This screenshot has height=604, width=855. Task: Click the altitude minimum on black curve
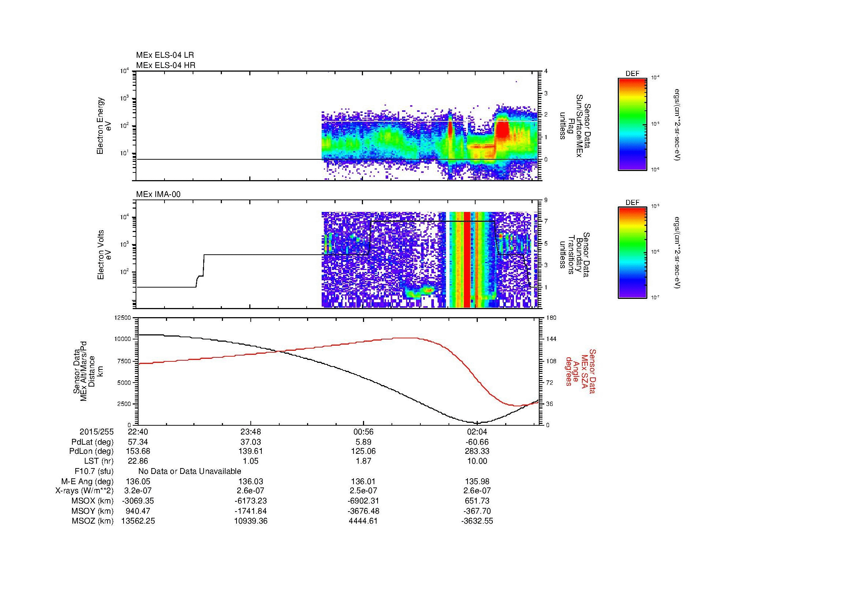(478, 423)
